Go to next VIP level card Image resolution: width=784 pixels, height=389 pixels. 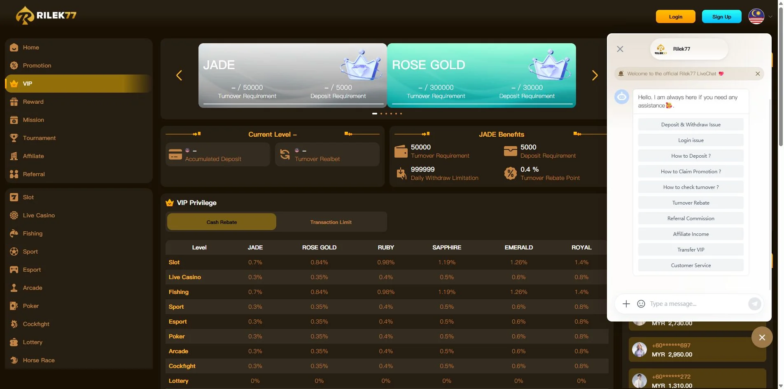(x=595, y=75)
